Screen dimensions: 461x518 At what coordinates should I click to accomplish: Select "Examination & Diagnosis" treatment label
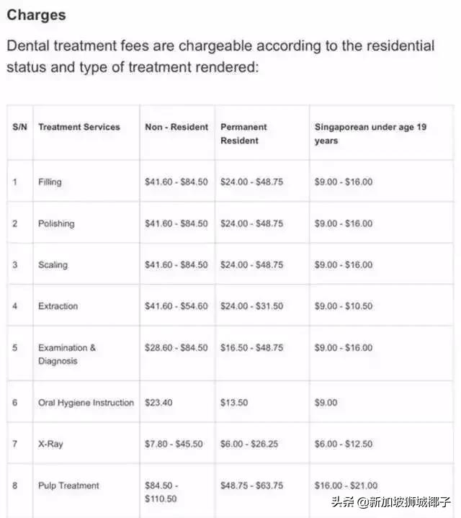click(x=67, y=354)
